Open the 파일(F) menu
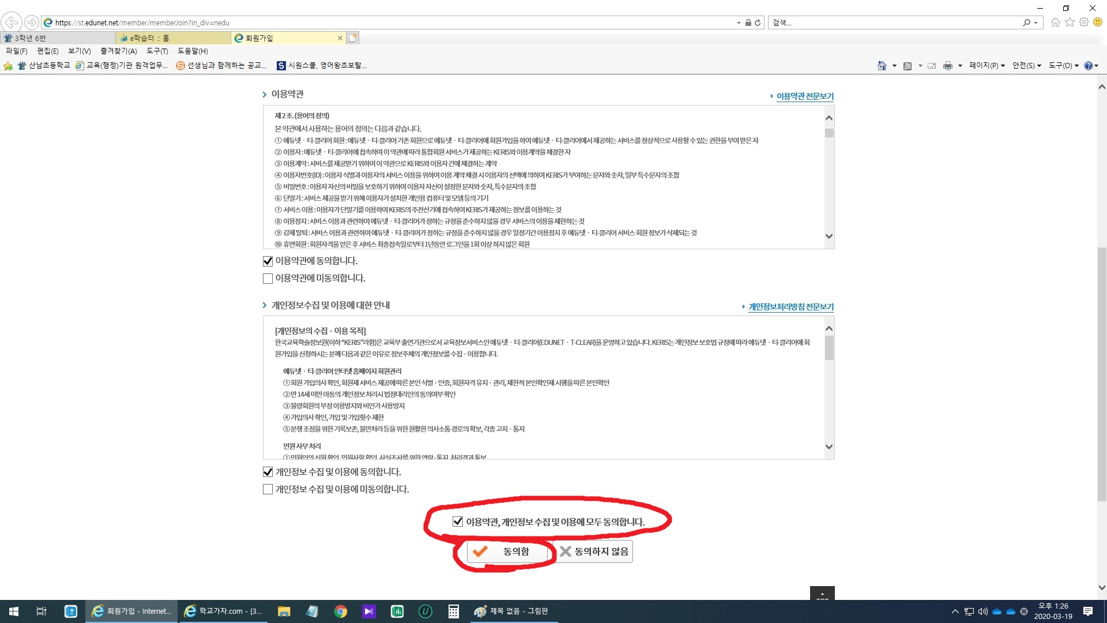The height and width of the screenshot is (623, 1107). (17, 51)
